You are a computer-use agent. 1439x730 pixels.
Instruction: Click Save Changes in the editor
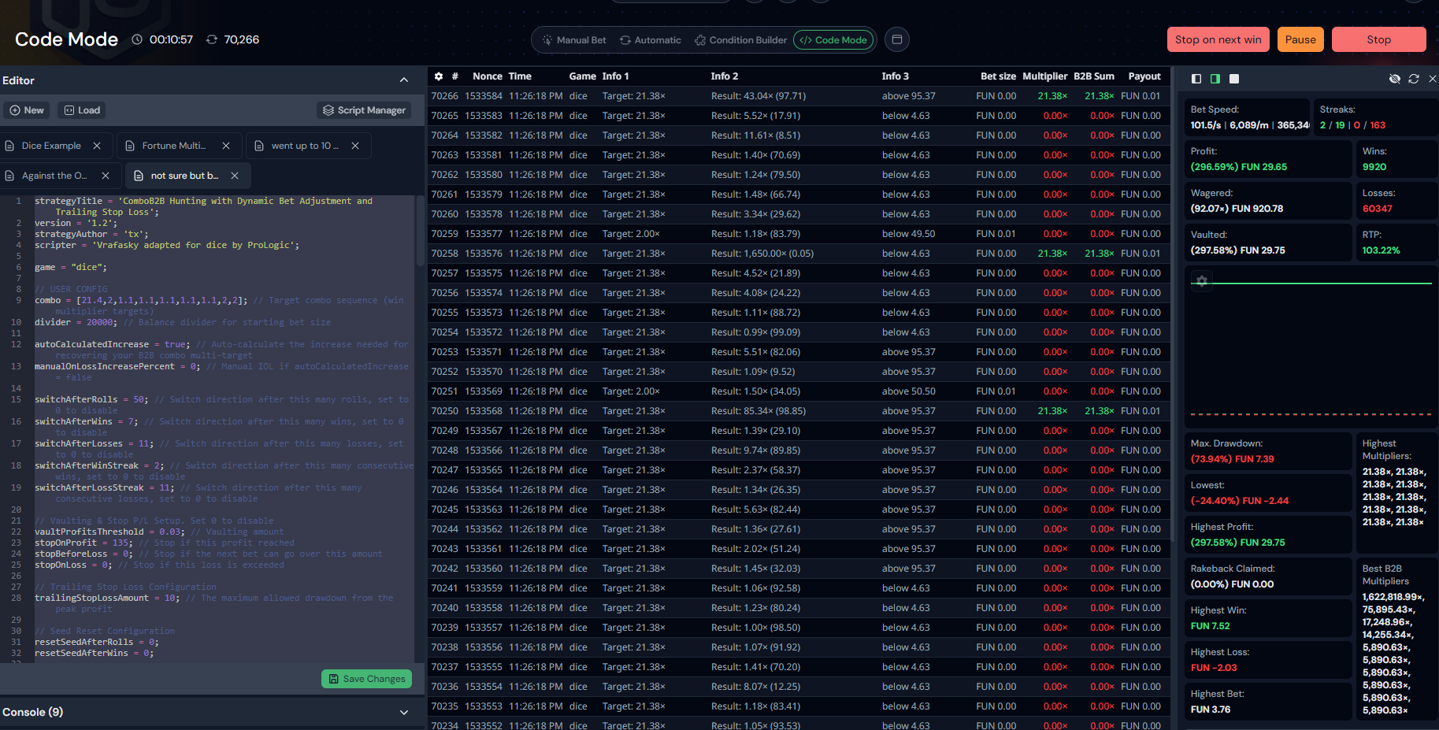366,679
